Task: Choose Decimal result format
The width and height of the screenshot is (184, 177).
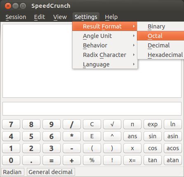Action: click(x=160, y=45)
